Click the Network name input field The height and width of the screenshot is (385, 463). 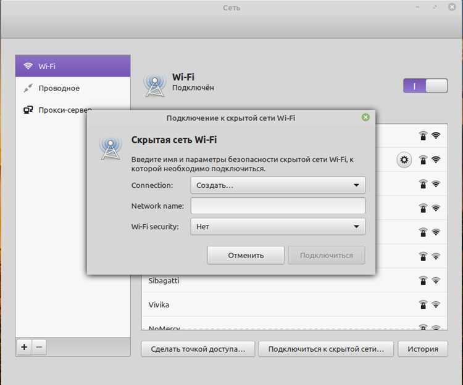click(278, 206)
